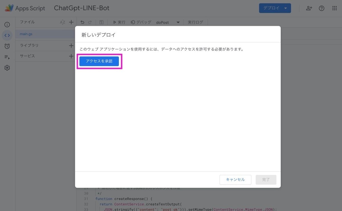Click the ライブラリ section label

(x=29, y=45)
